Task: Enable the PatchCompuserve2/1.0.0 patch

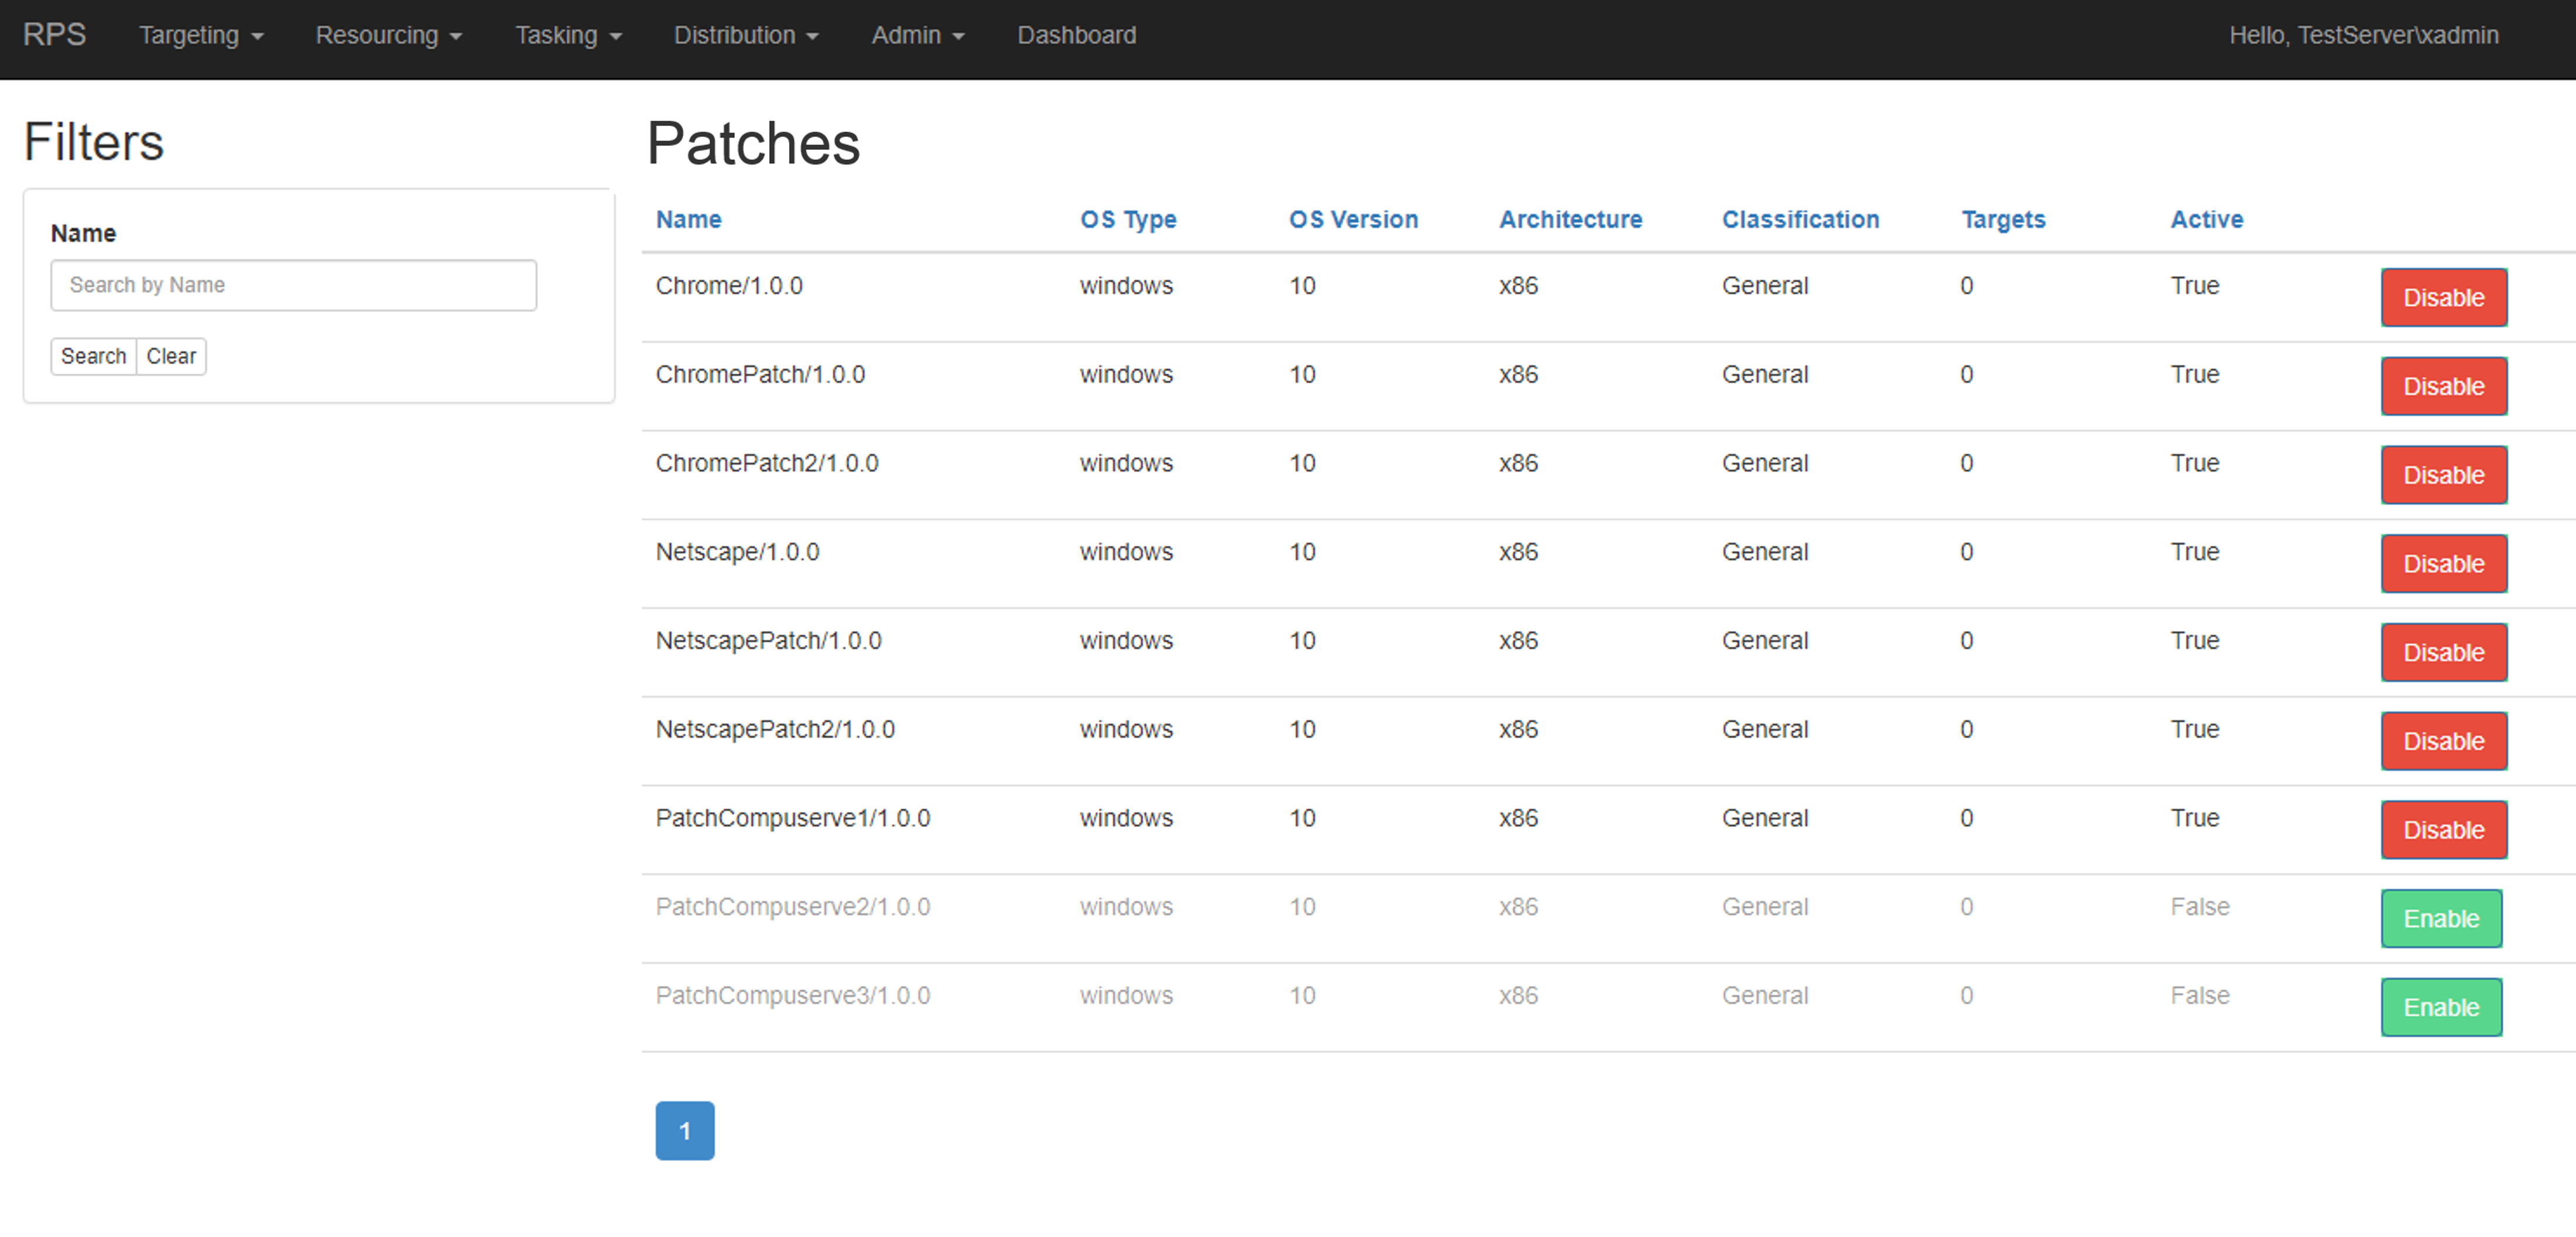Action: pos(2441,918)
